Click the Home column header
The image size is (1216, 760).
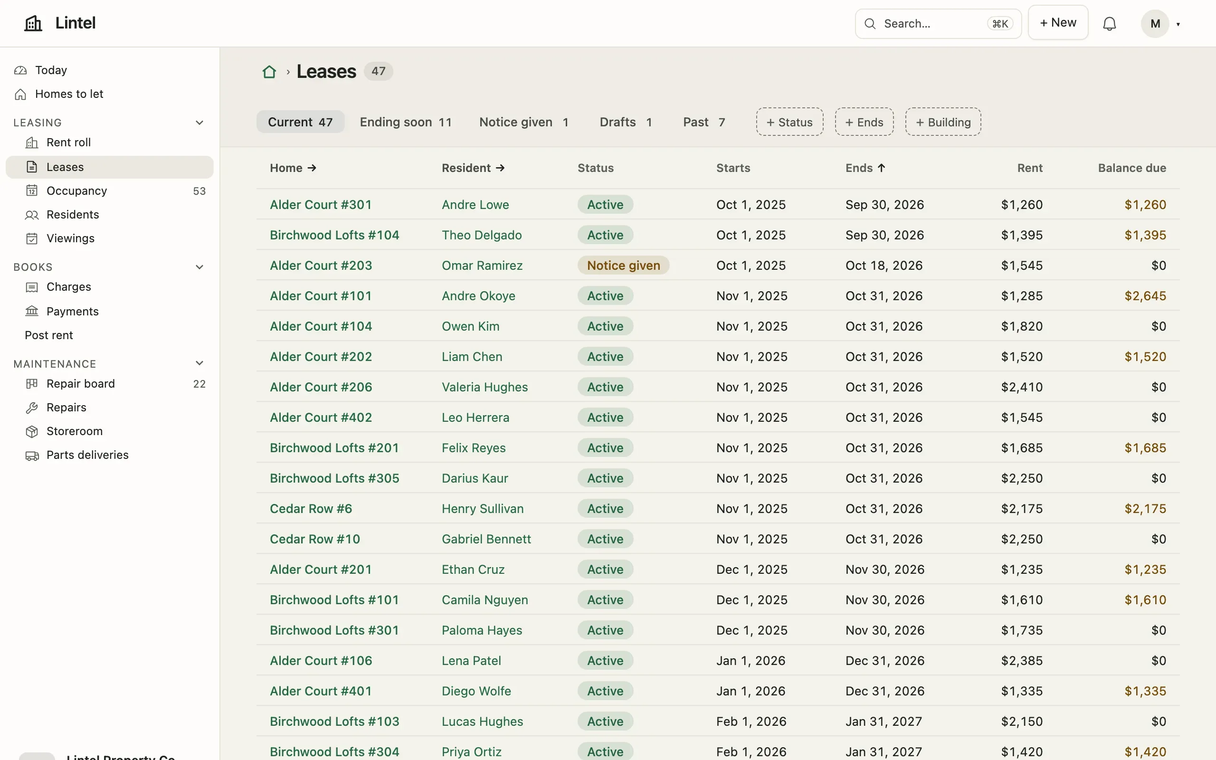pyautogui.click(x=293, y=168)
